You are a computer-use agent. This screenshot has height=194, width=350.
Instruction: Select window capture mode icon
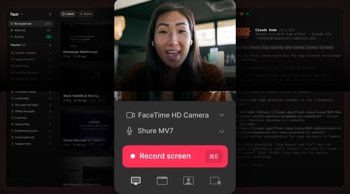point(162,180)
